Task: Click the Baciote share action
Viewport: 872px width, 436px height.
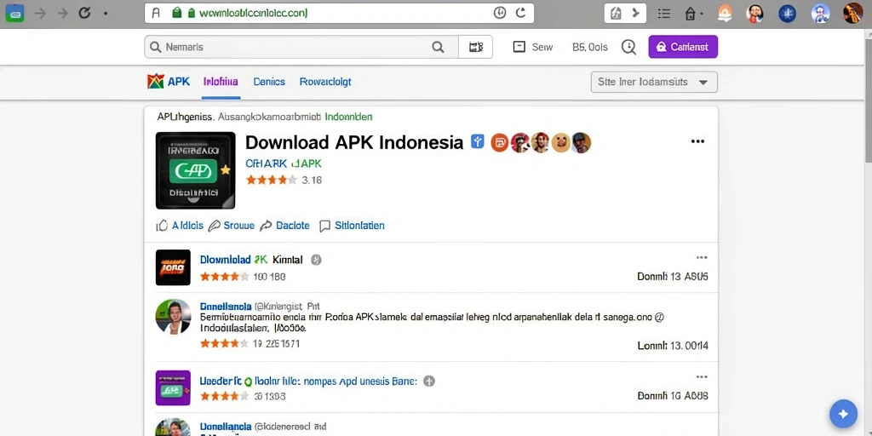Action: [284, 225]
